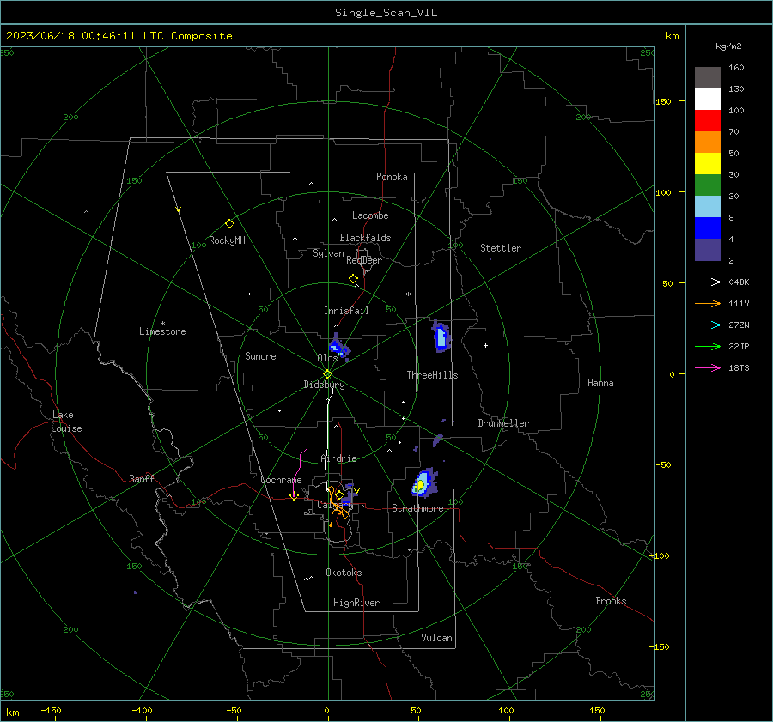The image size is (773, 722).
Task: Click the RedDeer city label
Action: click(364, 260)
